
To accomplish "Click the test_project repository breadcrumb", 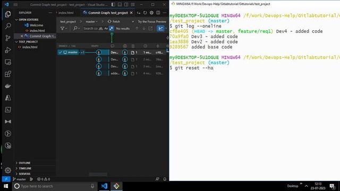I will pyautogui.click(x=68, y=22).
